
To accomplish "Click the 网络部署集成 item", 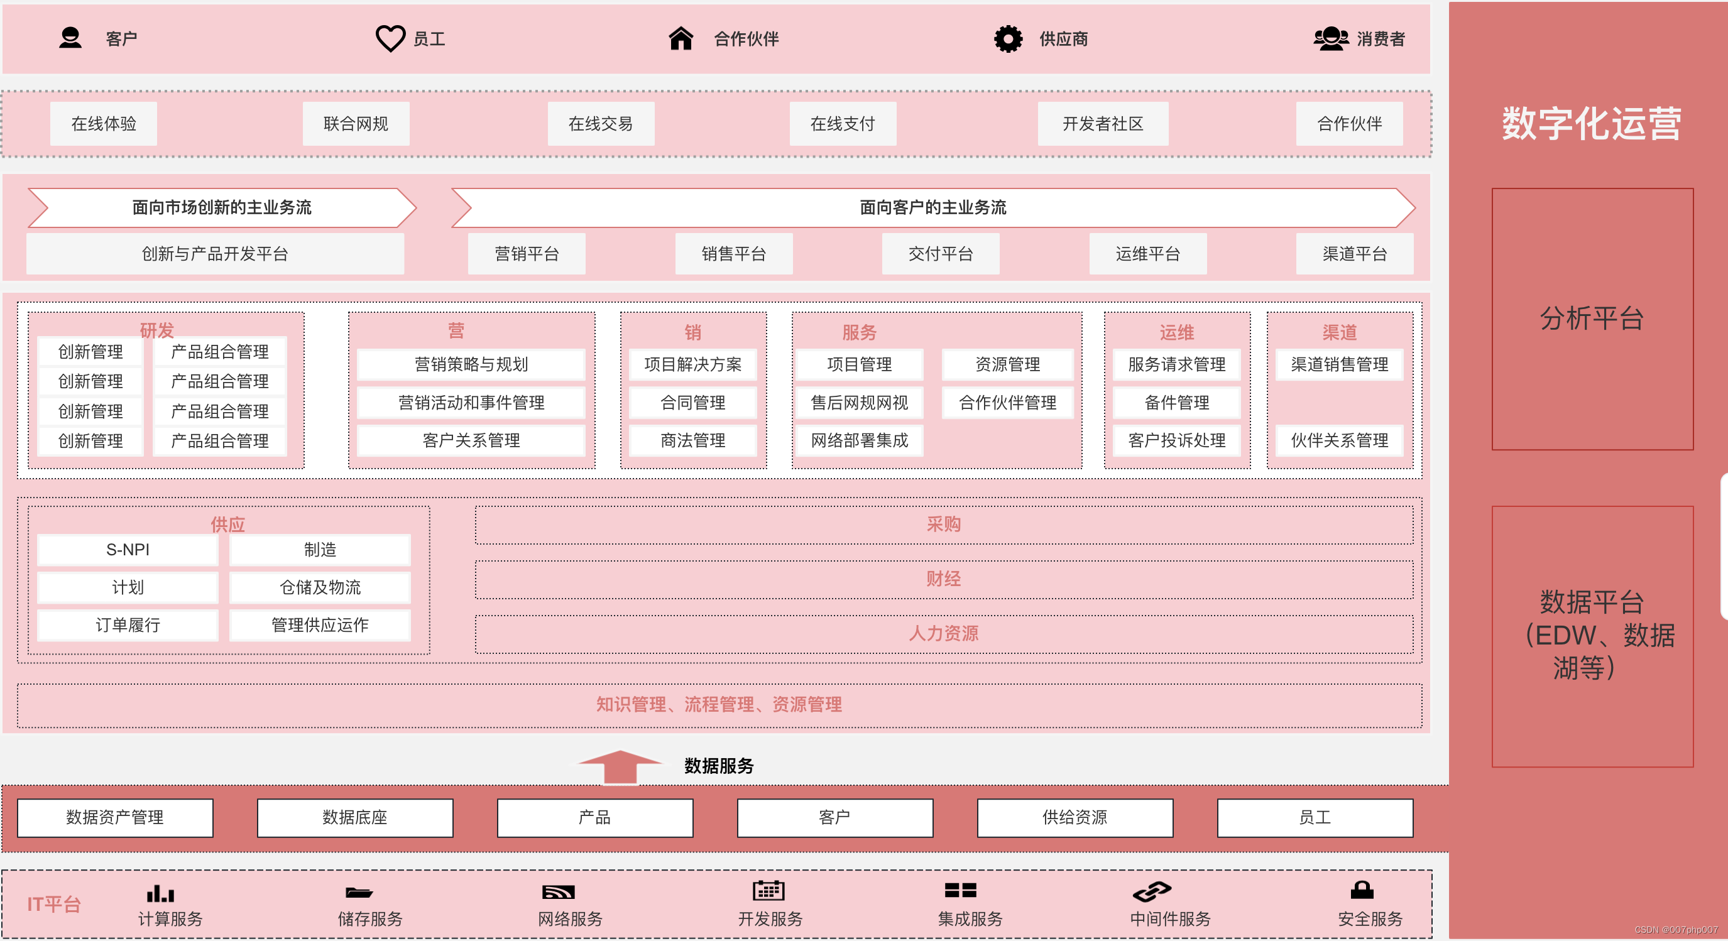I will coord(860,440).
